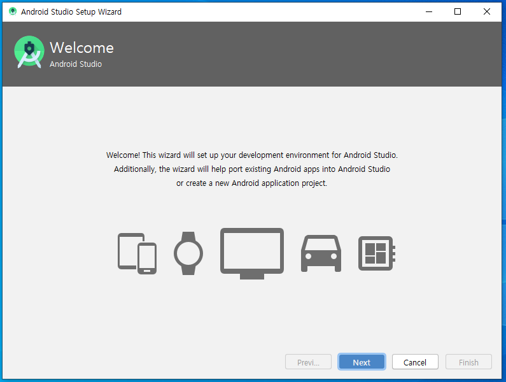Click the greyed-out Finish button
This screenshot has height=382, width=506.
click(x=468, y=362)
